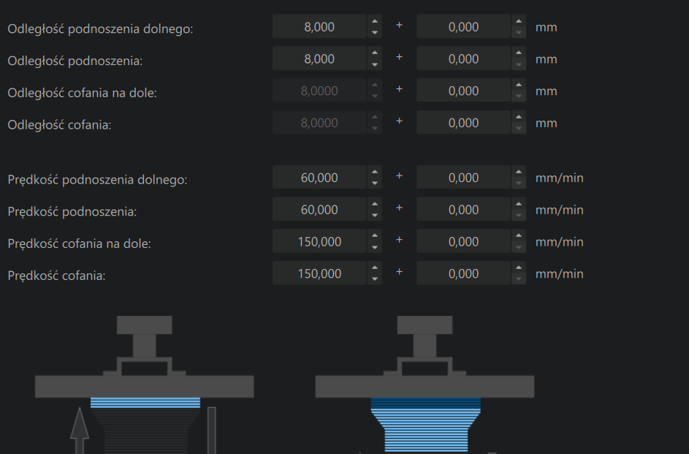Click Prędkość podnoszenia dolnego offset field
This screenshot has width=689, height=454.
463,177
